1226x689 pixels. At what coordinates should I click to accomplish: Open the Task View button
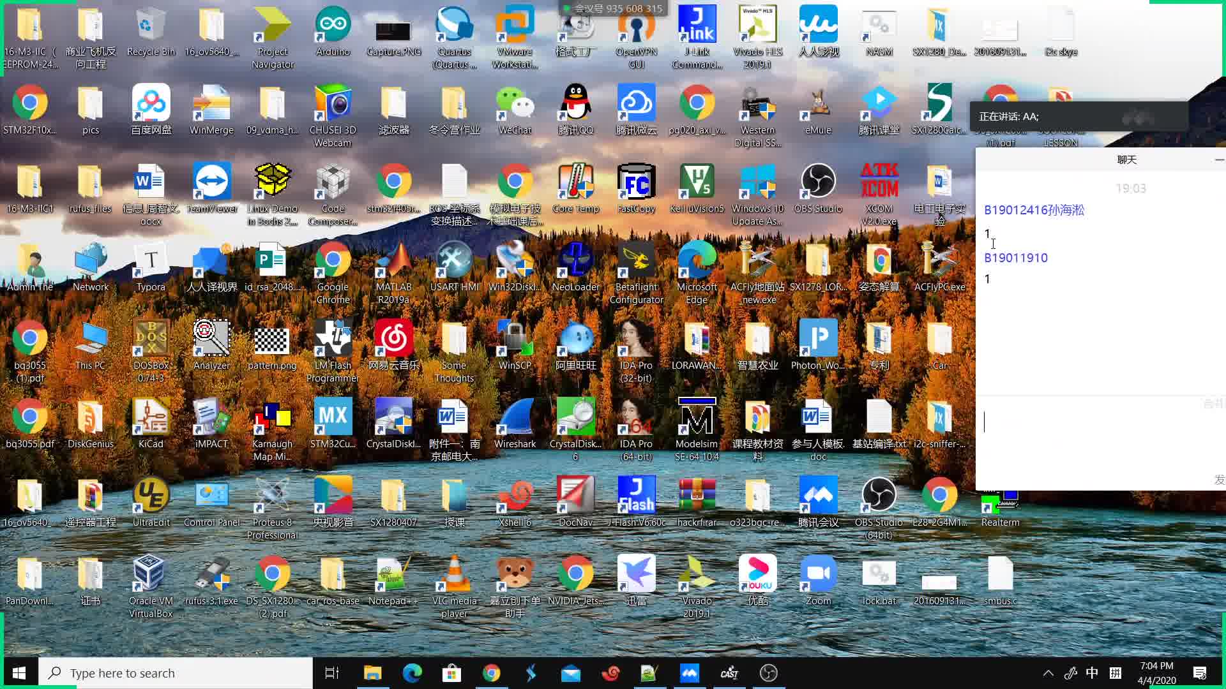[x=332, y=673]
